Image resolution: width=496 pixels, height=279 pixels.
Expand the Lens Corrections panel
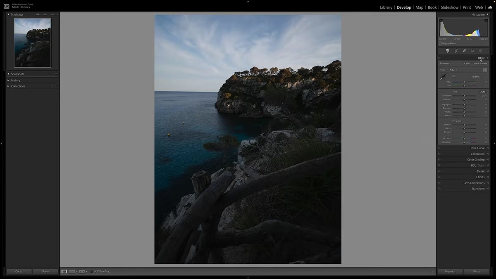488,183
